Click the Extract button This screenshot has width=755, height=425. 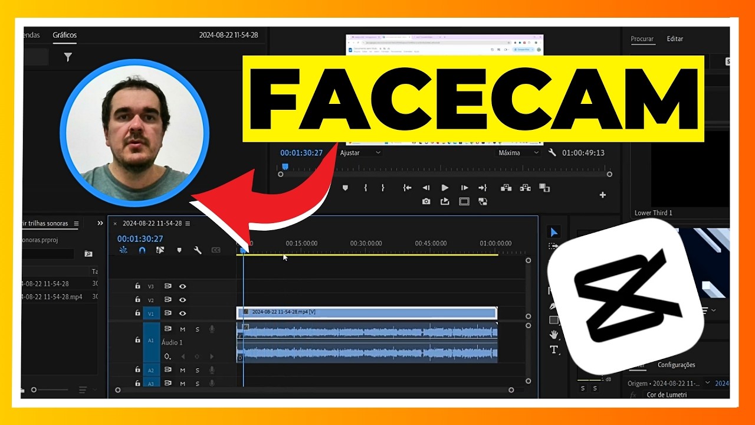coord(525,188)
